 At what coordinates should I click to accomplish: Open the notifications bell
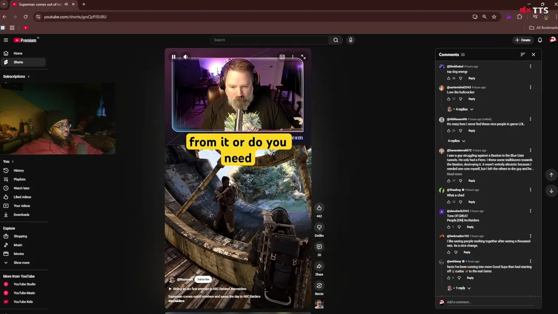[x=540, y=40]
